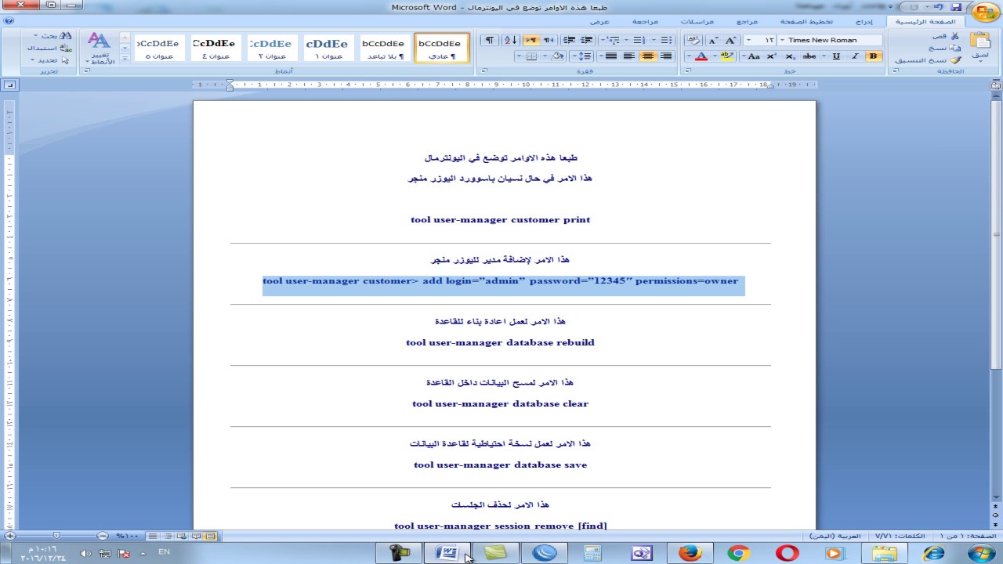Open the font color dropdown arrow

click(688, 56)
